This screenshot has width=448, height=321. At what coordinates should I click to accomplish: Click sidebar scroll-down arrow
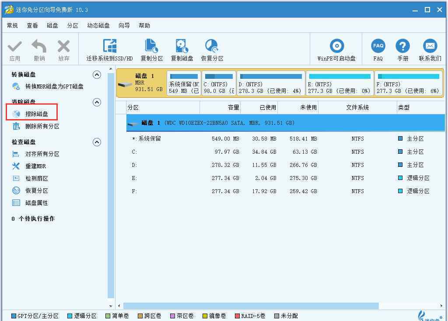pos(111,306)
